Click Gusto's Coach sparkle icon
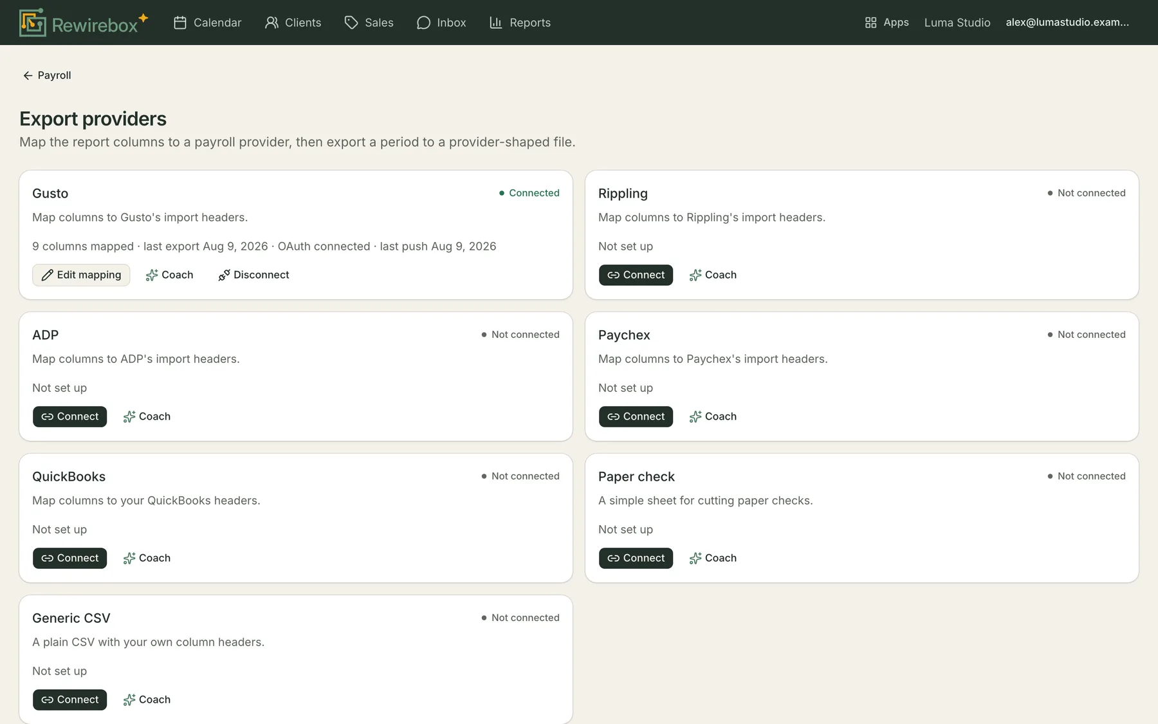 [x=152, y=275]
